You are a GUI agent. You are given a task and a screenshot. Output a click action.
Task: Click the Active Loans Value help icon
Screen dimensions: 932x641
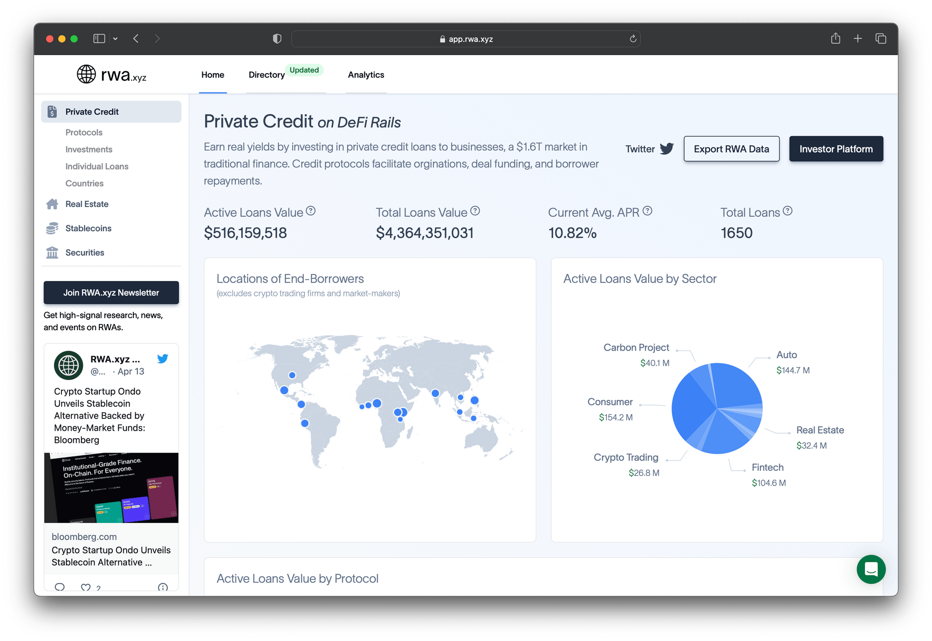pyautogui.click(x=311, y=211)
